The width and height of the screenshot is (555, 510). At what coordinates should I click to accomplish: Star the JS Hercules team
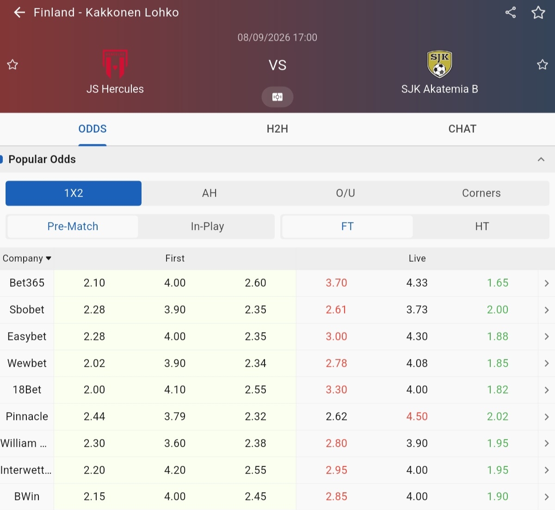click(12, 64)
